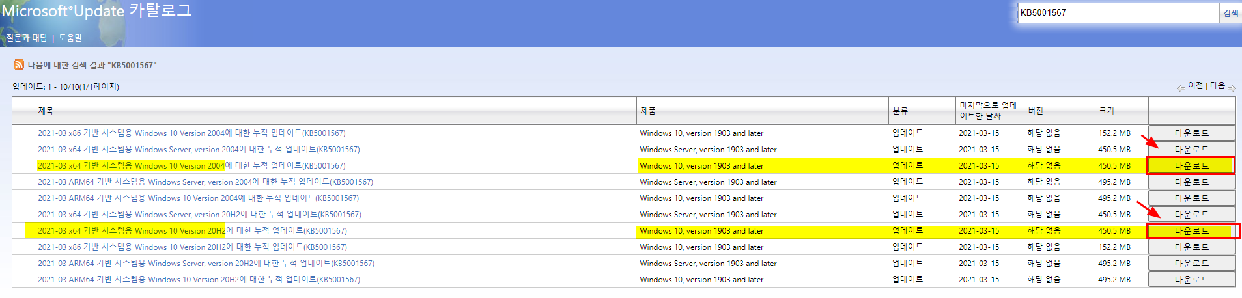
Task: Click the RSS feed icon beside search results
Action: tap(19, 64)
